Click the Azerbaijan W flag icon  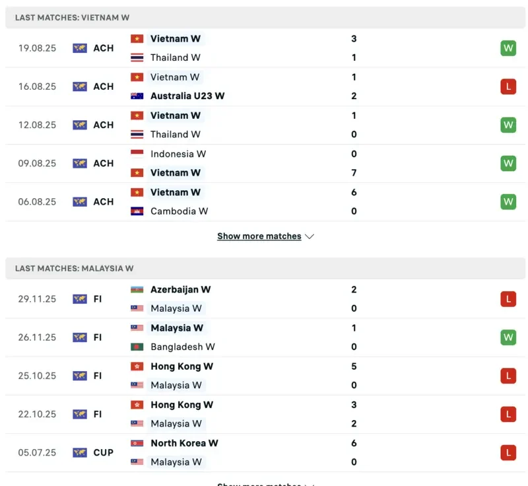click(137, 289)
